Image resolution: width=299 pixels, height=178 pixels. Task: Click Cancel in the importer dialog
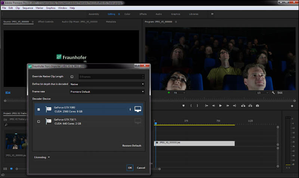pos(141,168)
